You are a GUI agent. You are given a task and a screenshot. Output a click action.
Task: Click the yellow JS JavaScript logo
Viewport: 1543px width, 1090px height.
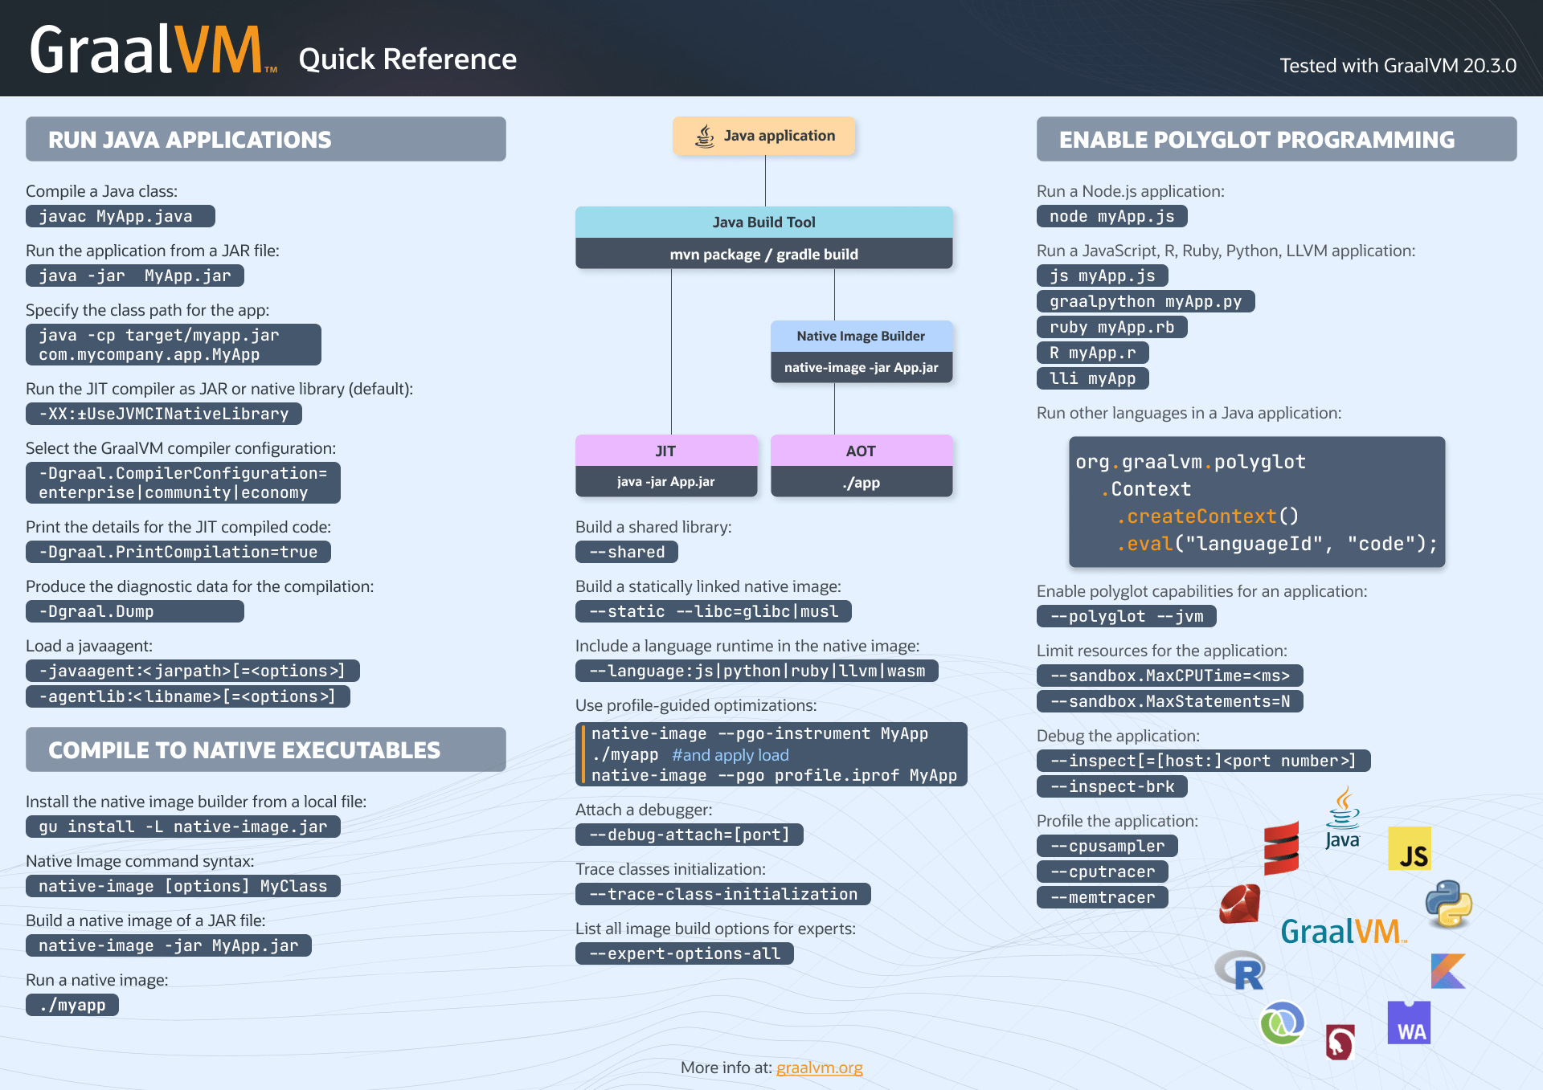[1410, 848]
